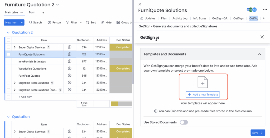Expand Brightline Tech Solutions (copy) subitems

point(15,90)
